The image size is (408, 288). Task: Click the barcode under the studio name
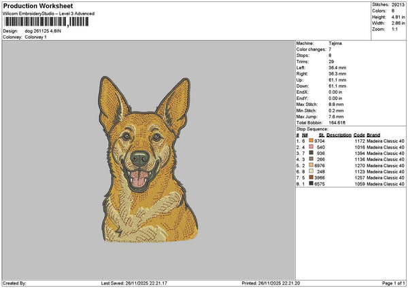[x=46, y=22]
